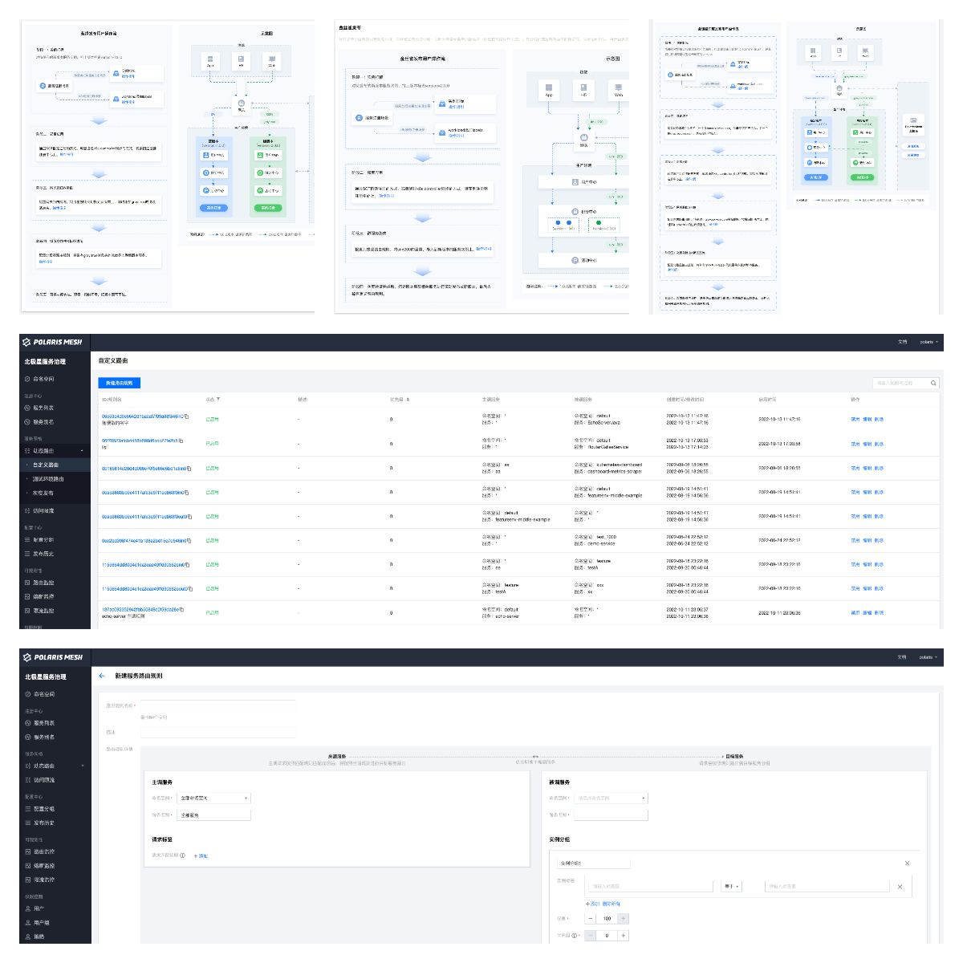Click 删除 in the echo-server row
This screenshot has width=963, height=963.
pos(879,612)
